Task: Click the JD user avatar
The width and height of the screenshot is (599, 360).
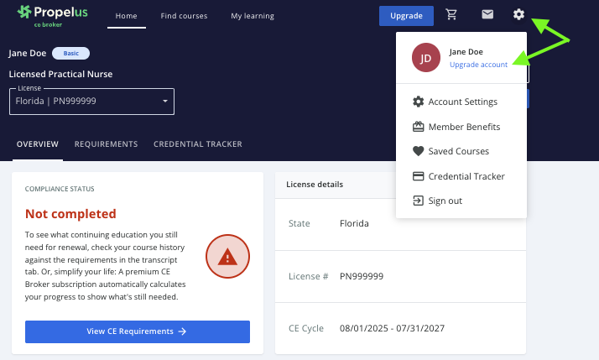Action: coord(426,58)
